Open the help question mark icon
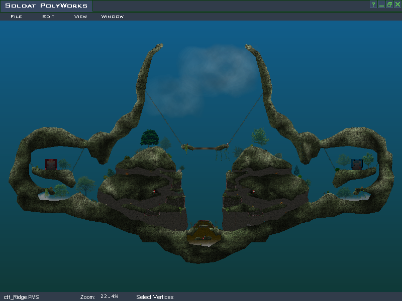The image size is (402, 301). click(373, 5)
